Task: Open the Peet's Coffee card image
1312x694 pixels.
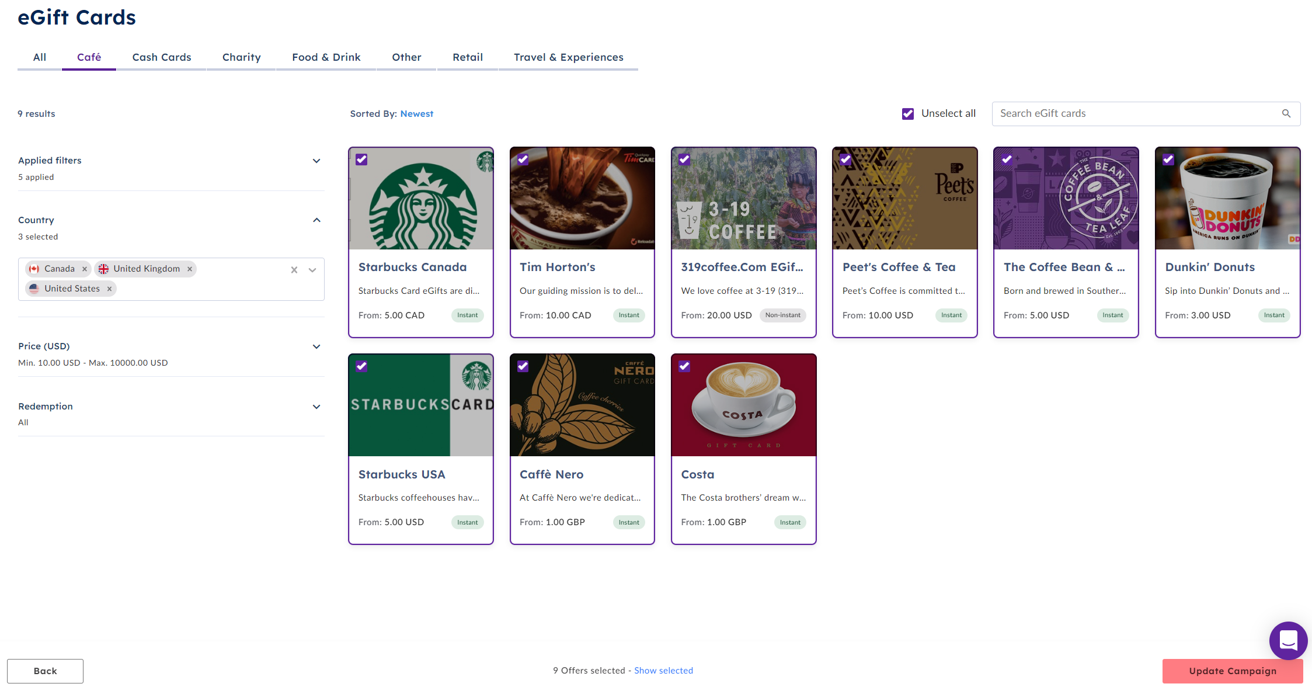Action: click(x=905, y=199)
